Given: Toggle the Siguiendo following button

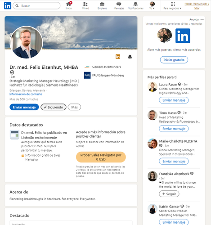Looking at the screenshot, I should click(54, 107).
